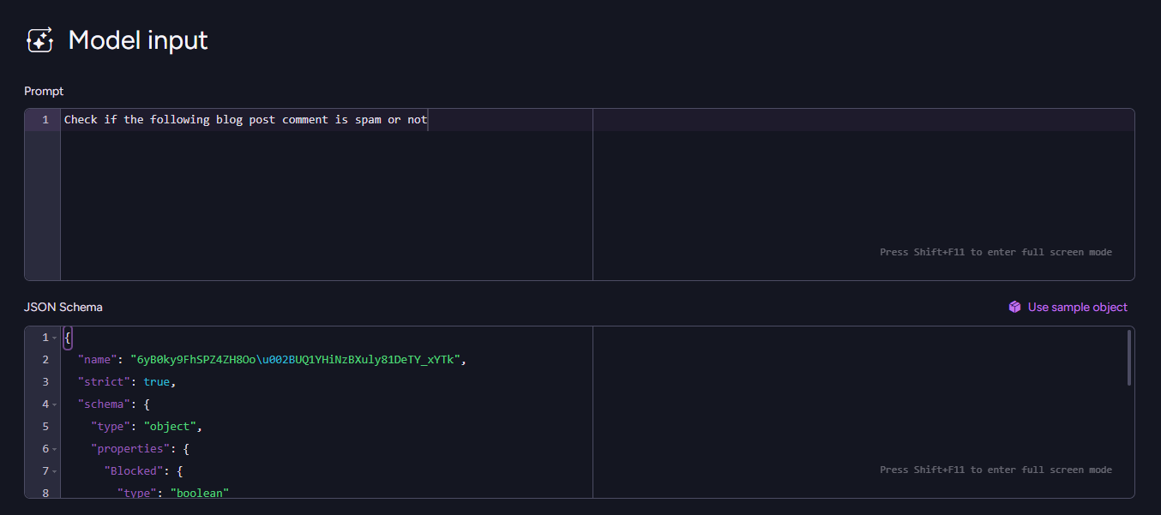Collapse the "schema" object fold arrow
This screenshot has width=1161, height=515.
pyautogui.click(x=54, y=404)
